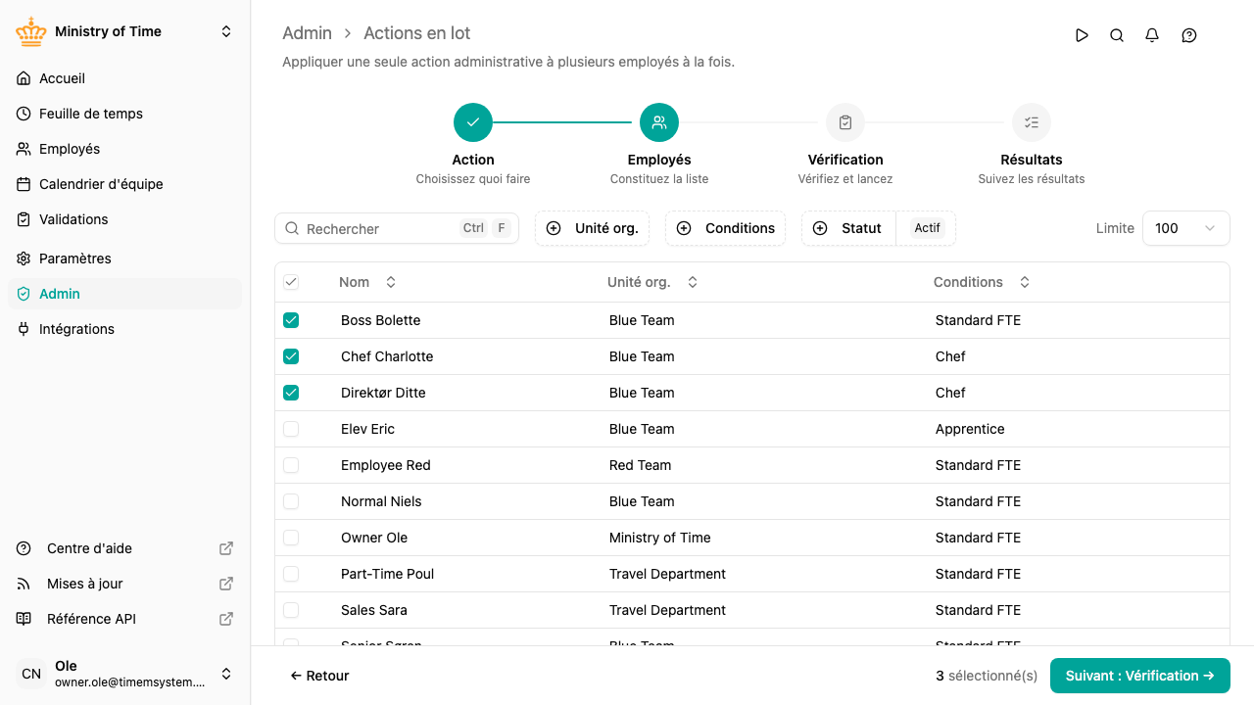
Task: Open Intégrations in sidebar
Action: (x=124, y=329)
